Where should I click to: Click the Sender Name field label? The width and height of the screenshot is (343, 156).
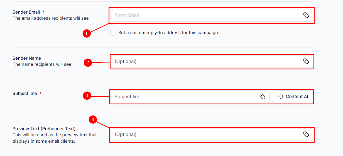(27, 58)
